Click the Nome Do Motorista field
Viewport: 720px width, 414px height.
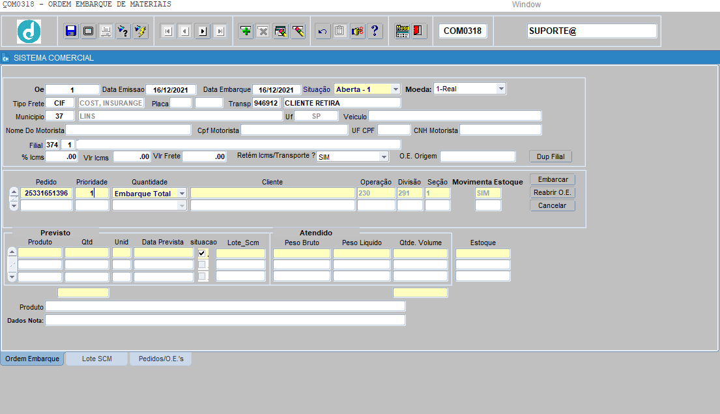point(128,130)
